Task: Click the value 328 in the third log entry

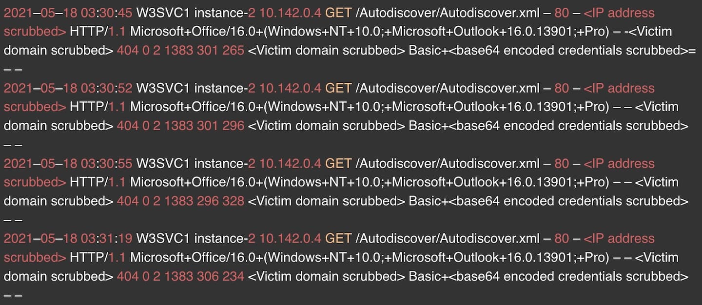Action: click(233, 201)
